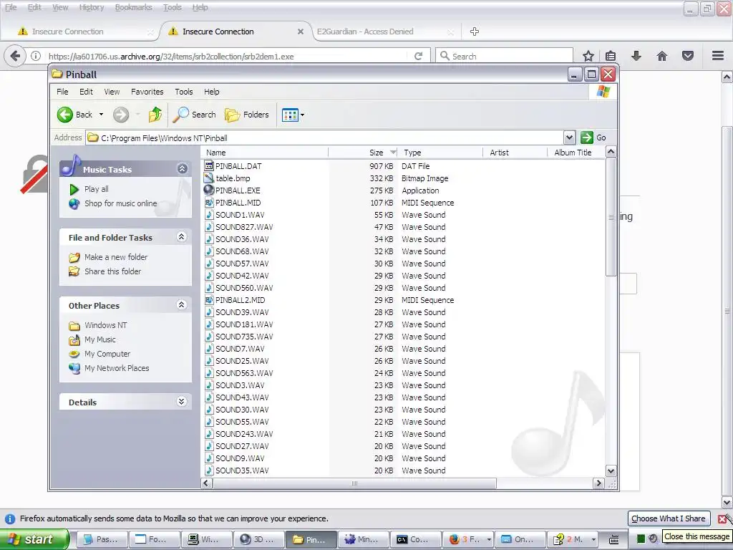Open Favorites menu in Explorer
The width and height of the screenshot is (733, 550).
[147, 92]
